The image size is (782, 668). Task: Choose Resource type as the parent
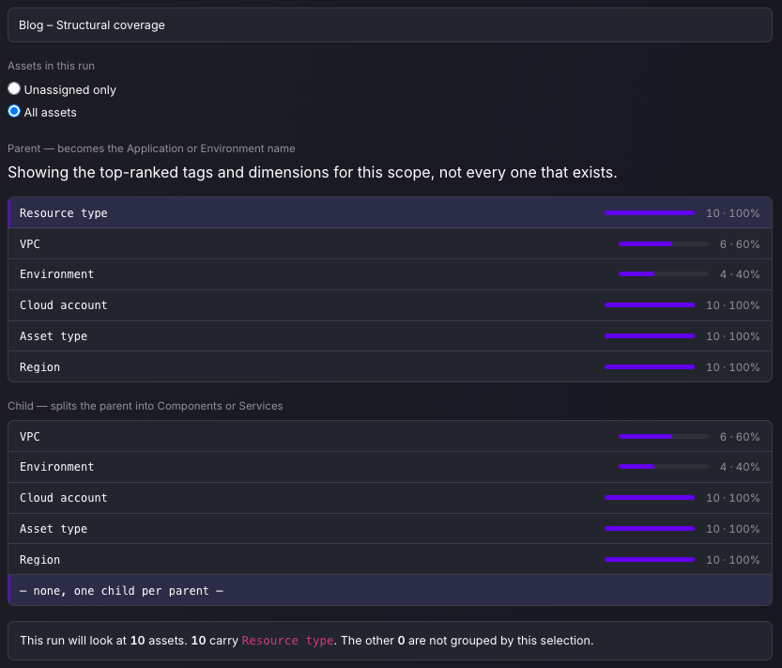point(390,212)
